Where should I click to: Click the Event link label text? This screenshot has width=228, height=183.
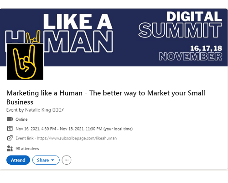point(25,138)
